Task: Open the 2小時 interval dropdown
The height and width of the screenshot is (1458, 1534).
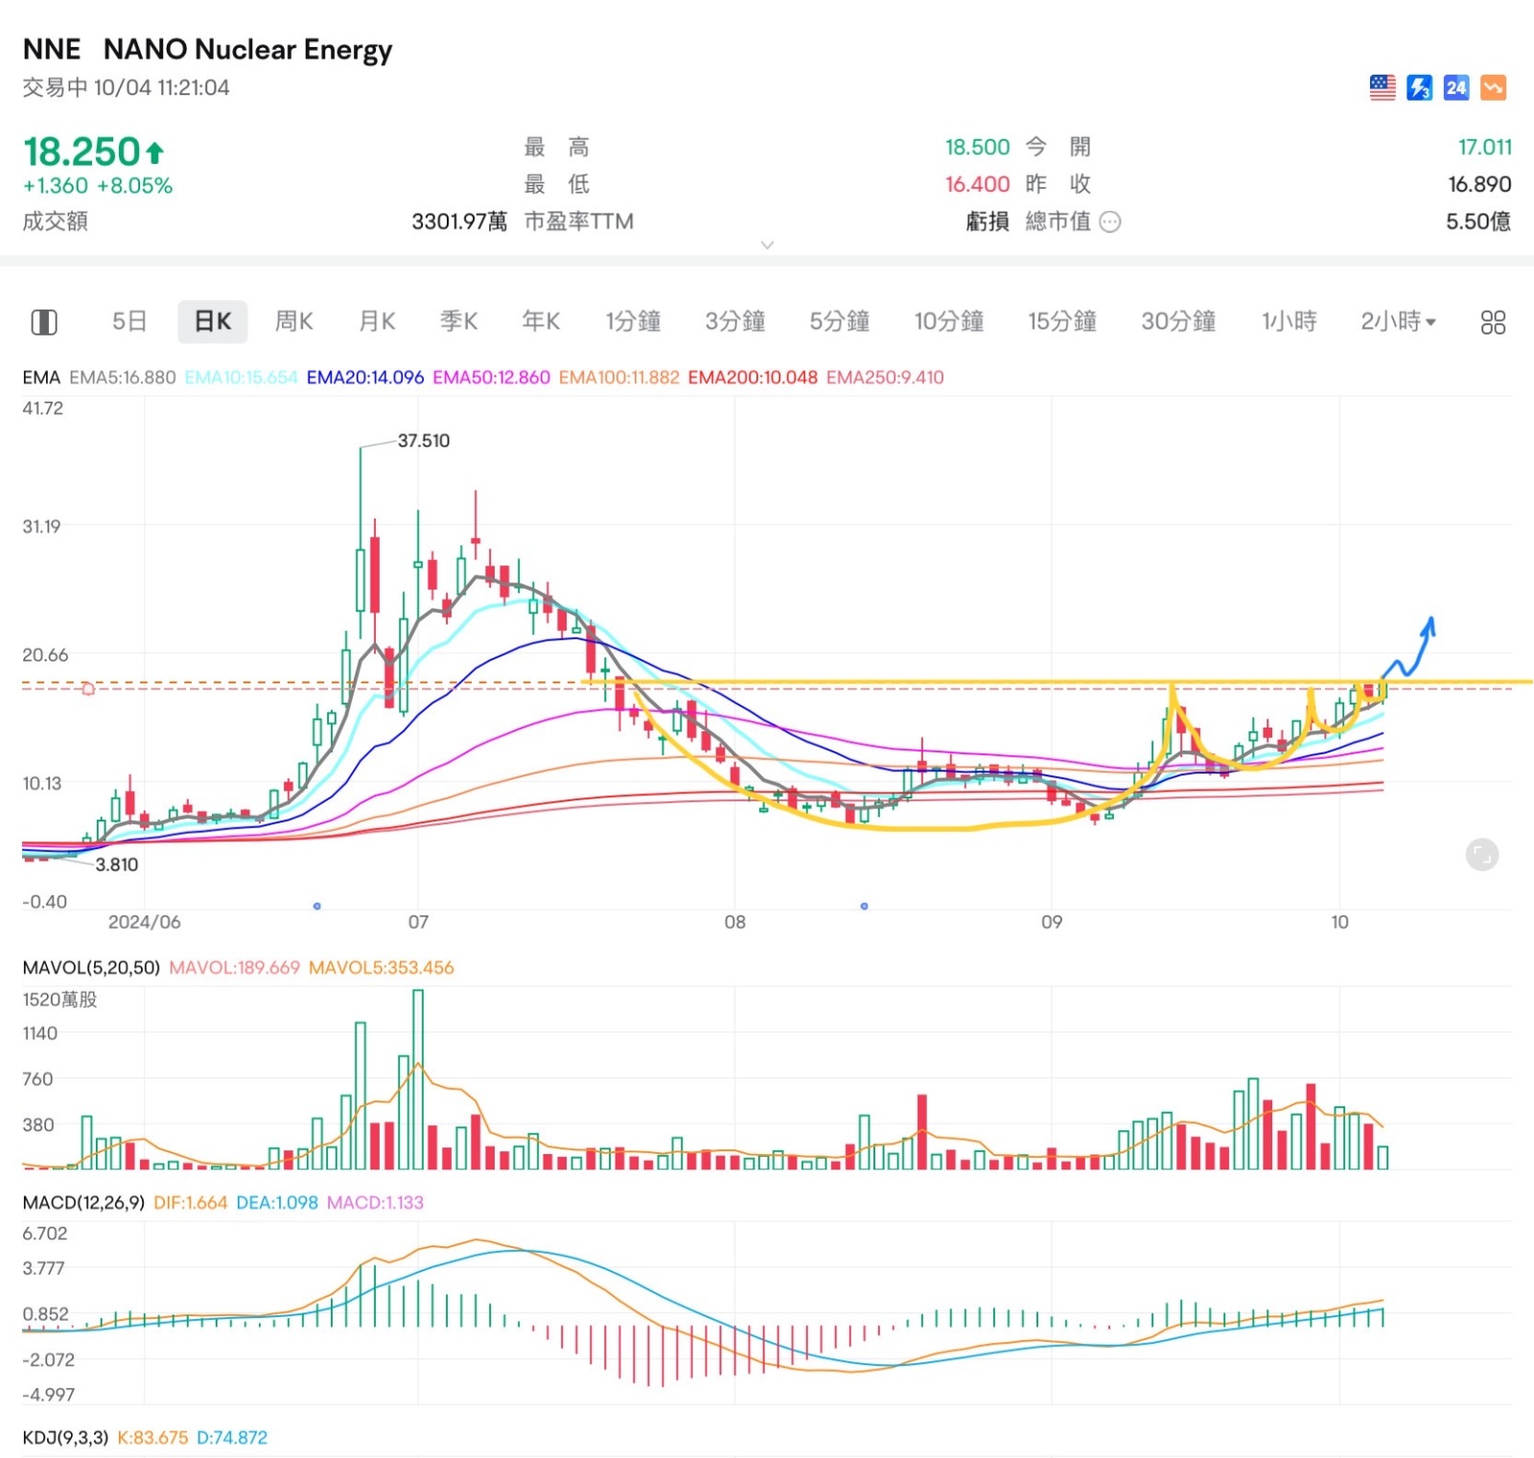Action: tap(1398, 321)
